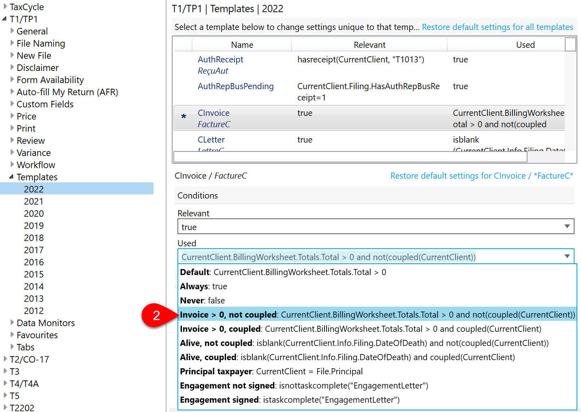Screen dimensions: 581x412
Task: Expand the Auto-fill My Return (AFR) node
Action: pyautogui.click(x=12, y=92)
